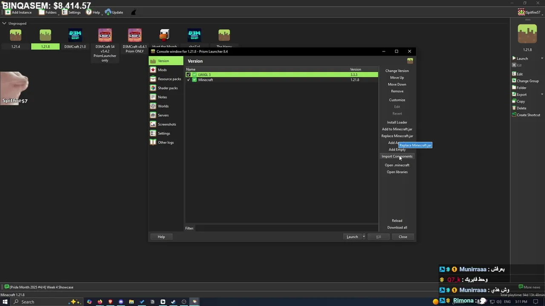Click Move Down in the version panel

coord(397,85)
